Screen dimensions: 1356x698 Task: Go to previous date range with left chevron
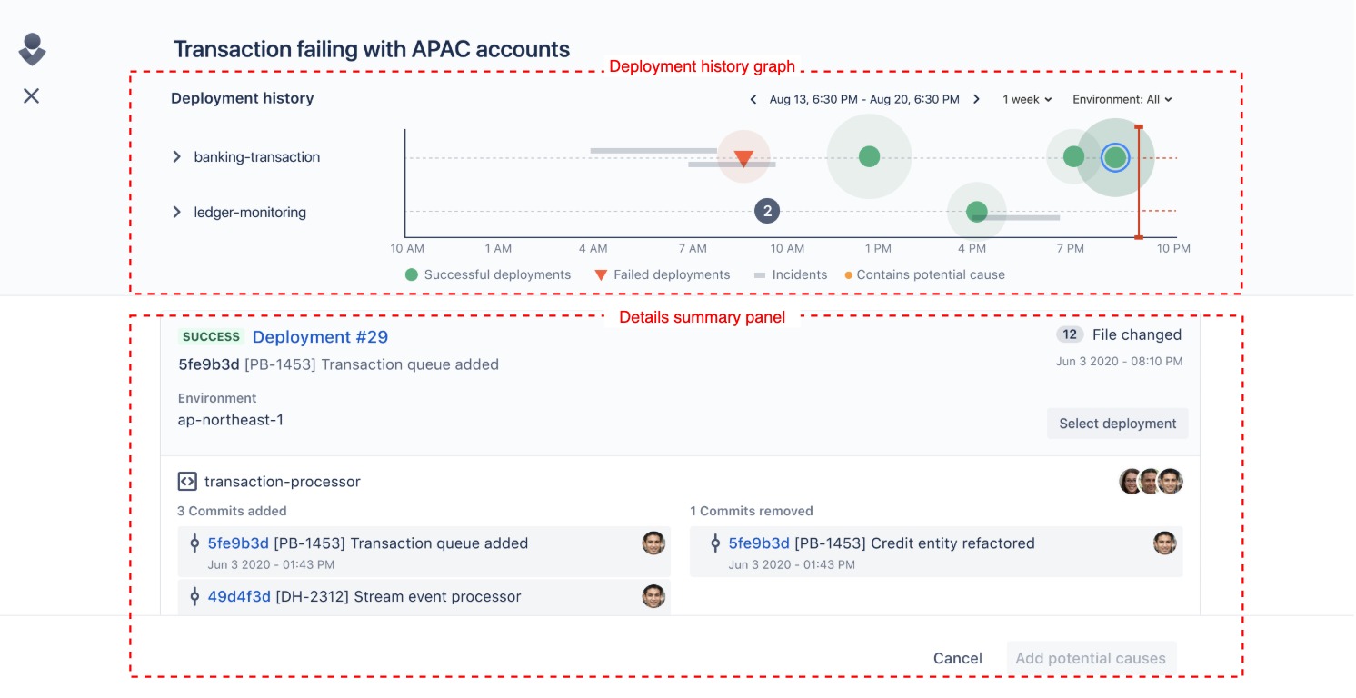tap(753, 99)
